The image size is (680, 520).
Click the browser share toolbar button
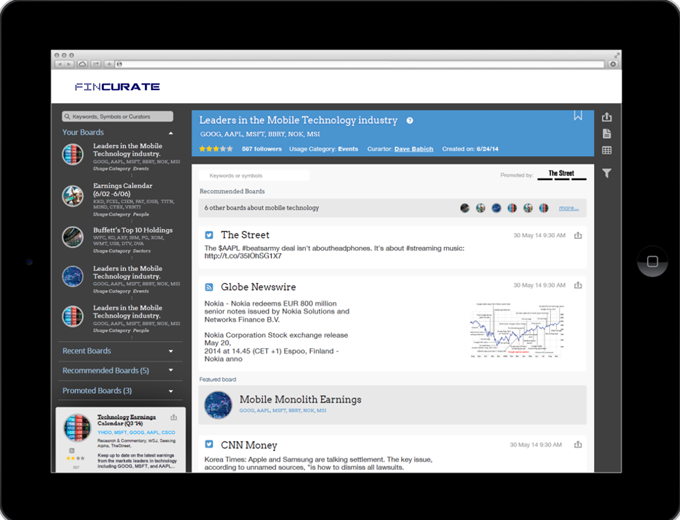pyautogui.click(x=96, y=64)
